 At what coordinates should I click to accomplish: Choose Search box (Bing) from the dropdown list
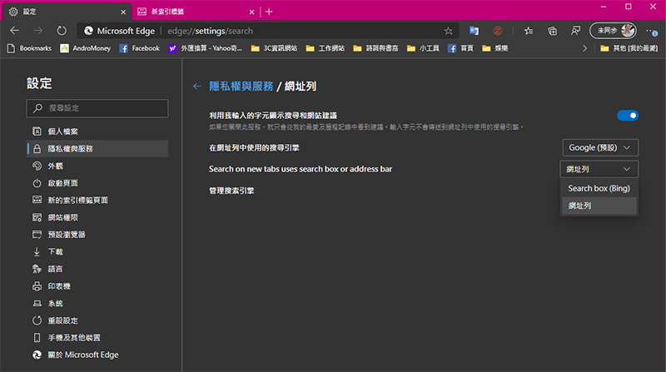click(x=599, y=188)
